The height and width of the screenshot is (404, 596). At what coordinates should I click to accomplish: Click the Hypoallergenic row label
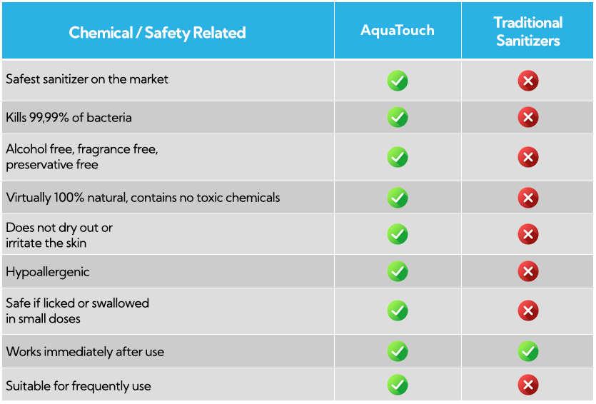click(48, 272)
